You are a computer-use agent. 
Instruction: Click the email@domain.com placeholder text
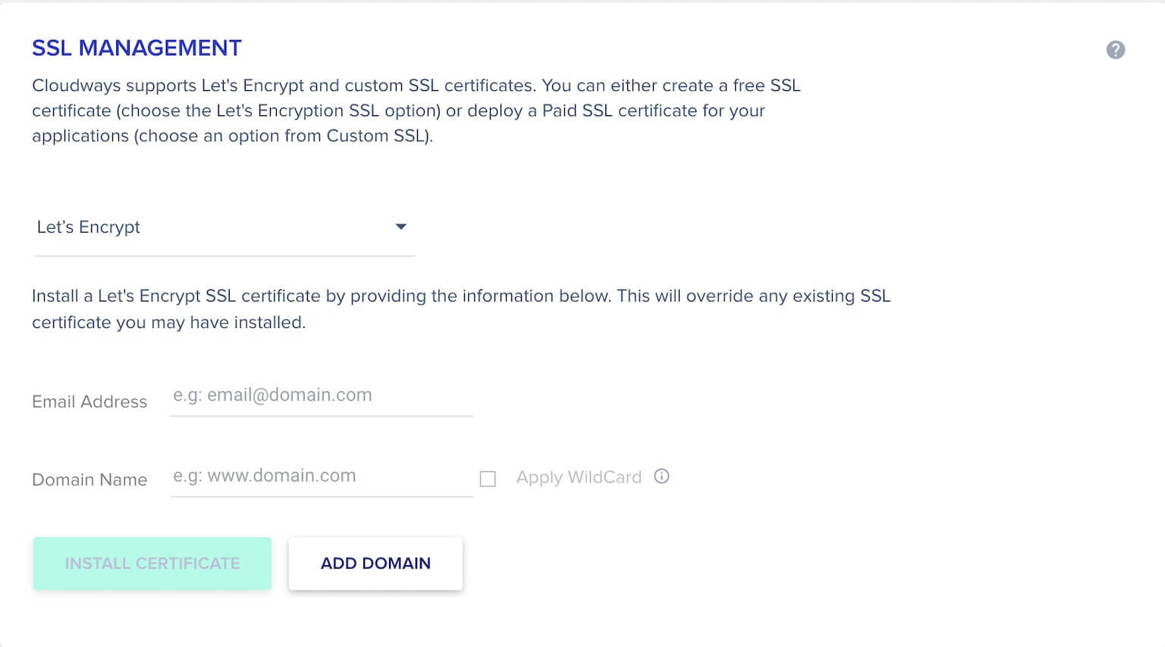289,395
